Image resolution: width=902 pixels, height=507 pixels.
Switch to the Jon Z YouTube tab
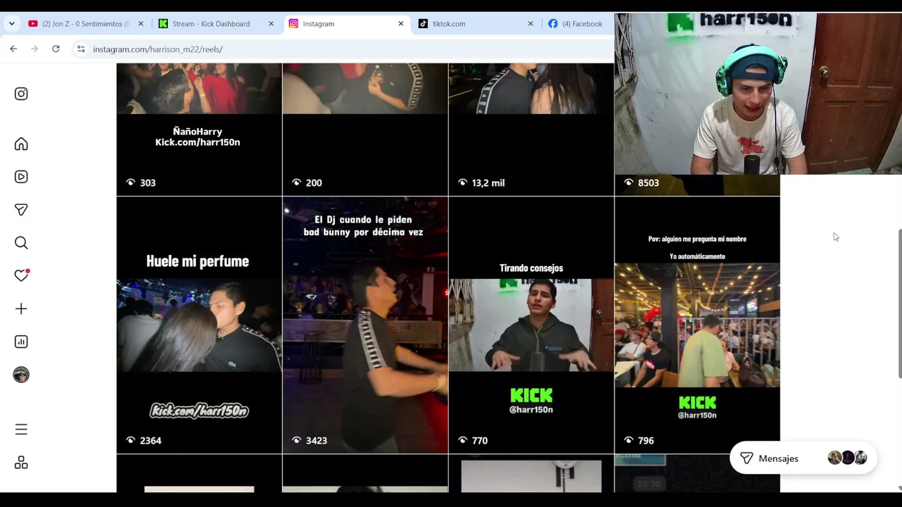point(85,24)
